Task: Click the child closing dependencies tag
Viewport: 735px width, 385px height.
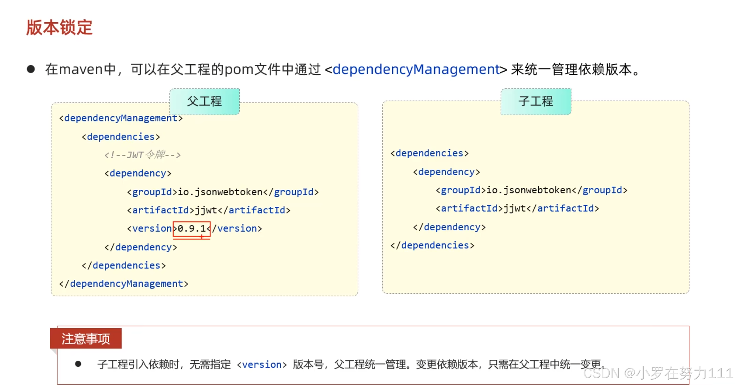Action: tap(432, 245)
